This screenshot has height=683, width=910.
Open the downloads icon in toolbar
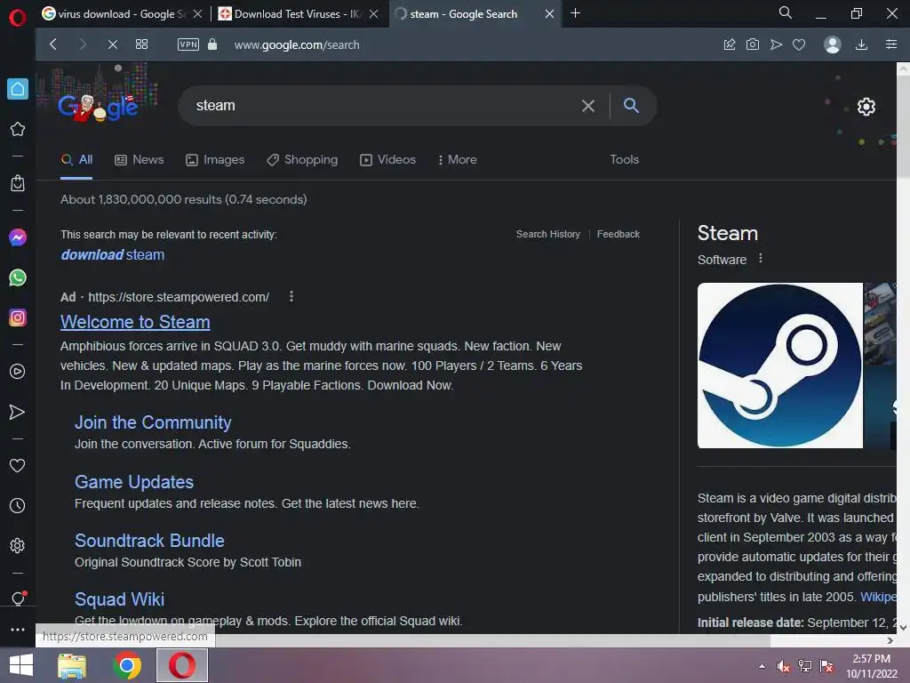click(x=862, y=44)
